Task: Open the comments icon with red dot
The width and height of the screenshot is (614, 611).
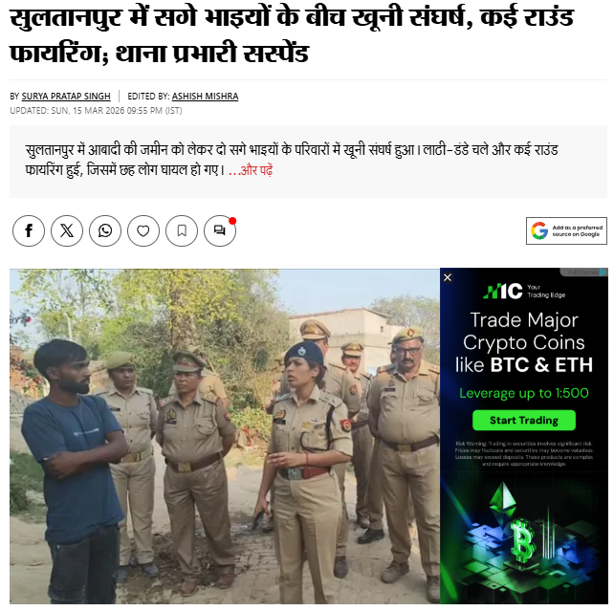Action: (220, 231)
